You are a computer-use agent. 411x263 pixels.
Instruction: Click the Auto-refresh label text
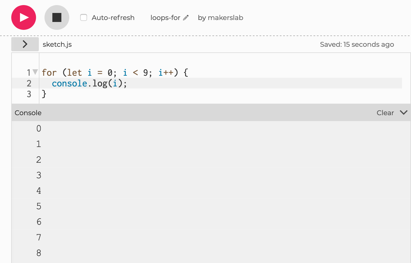[113, 18]
